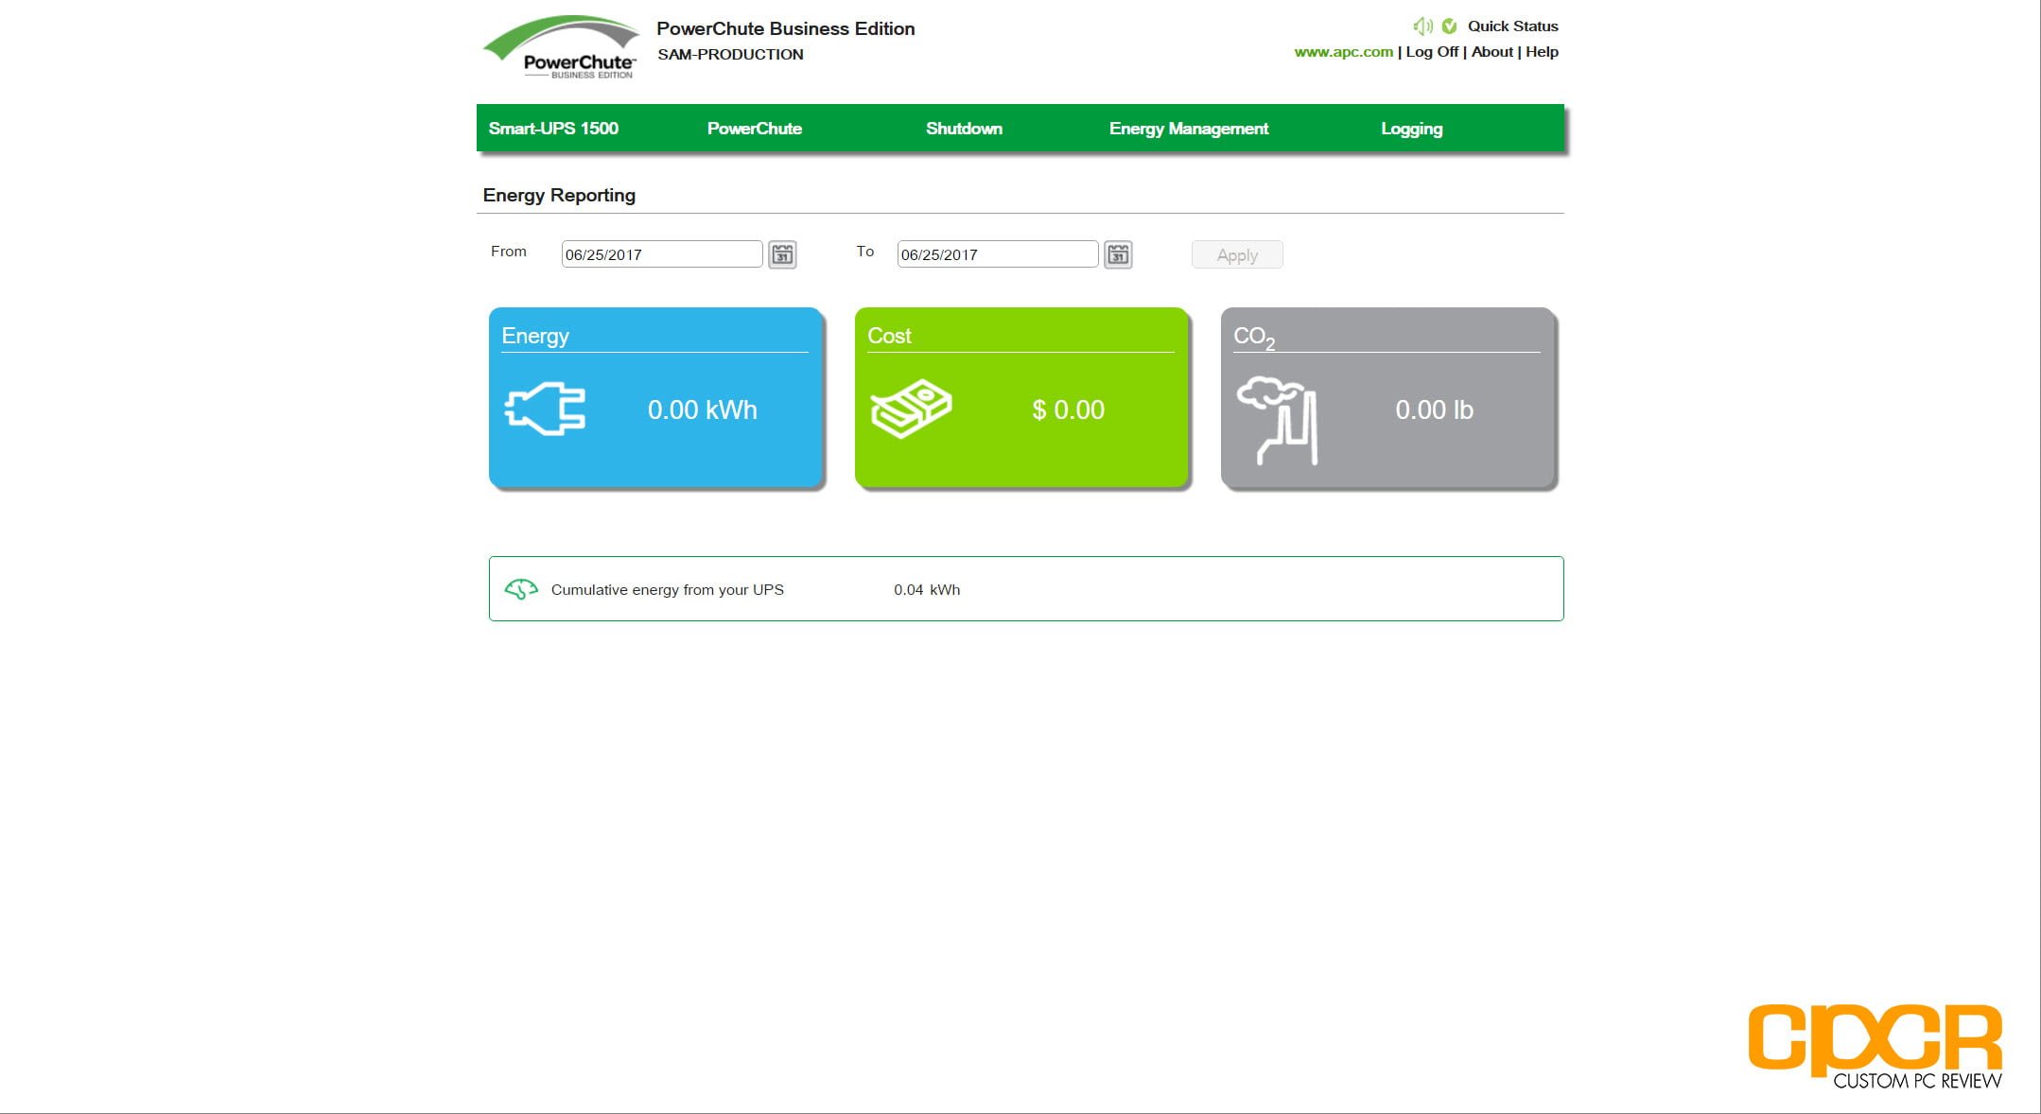Click the From date input field
Viewport: 2041px width, 1114px height.
[x=662, y=254]
